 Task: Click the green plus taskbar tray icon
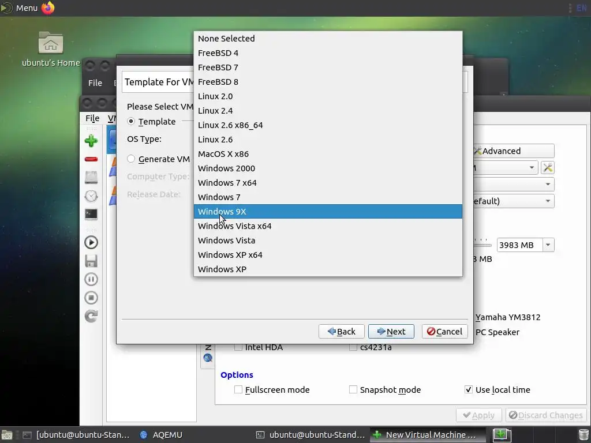pyautogui.click(x=502, y=435)
